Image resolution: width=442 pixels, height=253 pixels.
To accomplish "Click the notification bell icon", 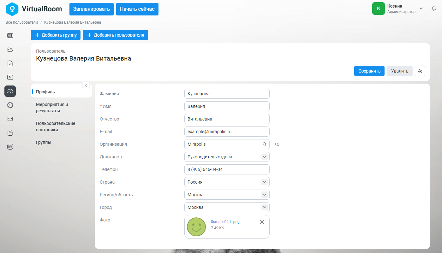I will point(434,9).
